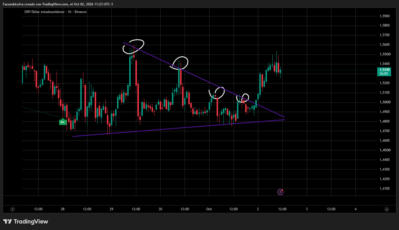Image resolution: width=399 pixels, height=230 pixels.
Task: Click the Oct date on time axis
Action: point(209,209)
